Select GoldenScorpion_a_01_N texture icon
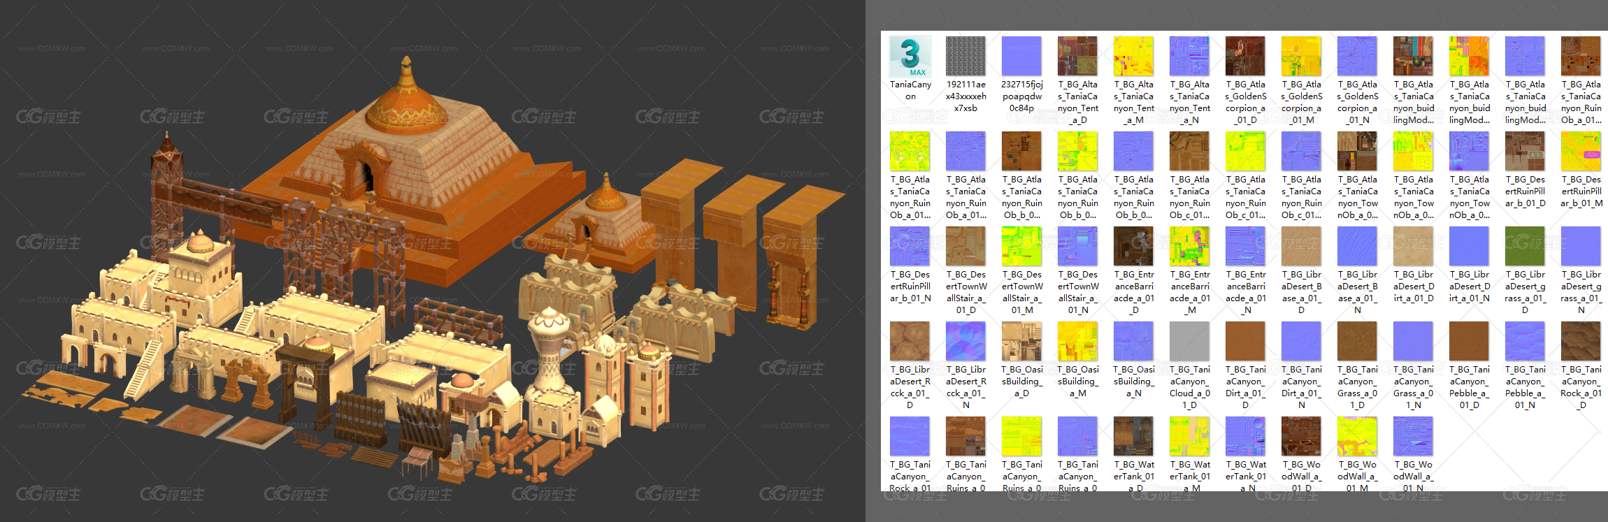The image size is (1608, 522). coord(1357,57)
